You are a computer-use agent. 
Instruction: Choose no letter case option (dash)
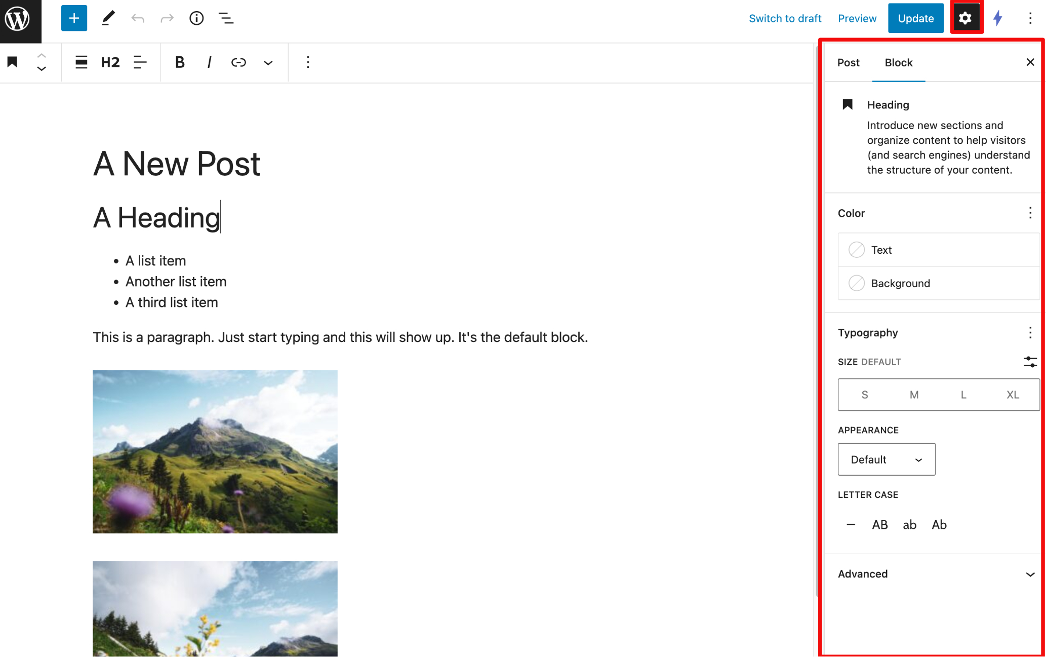point(851,525)
